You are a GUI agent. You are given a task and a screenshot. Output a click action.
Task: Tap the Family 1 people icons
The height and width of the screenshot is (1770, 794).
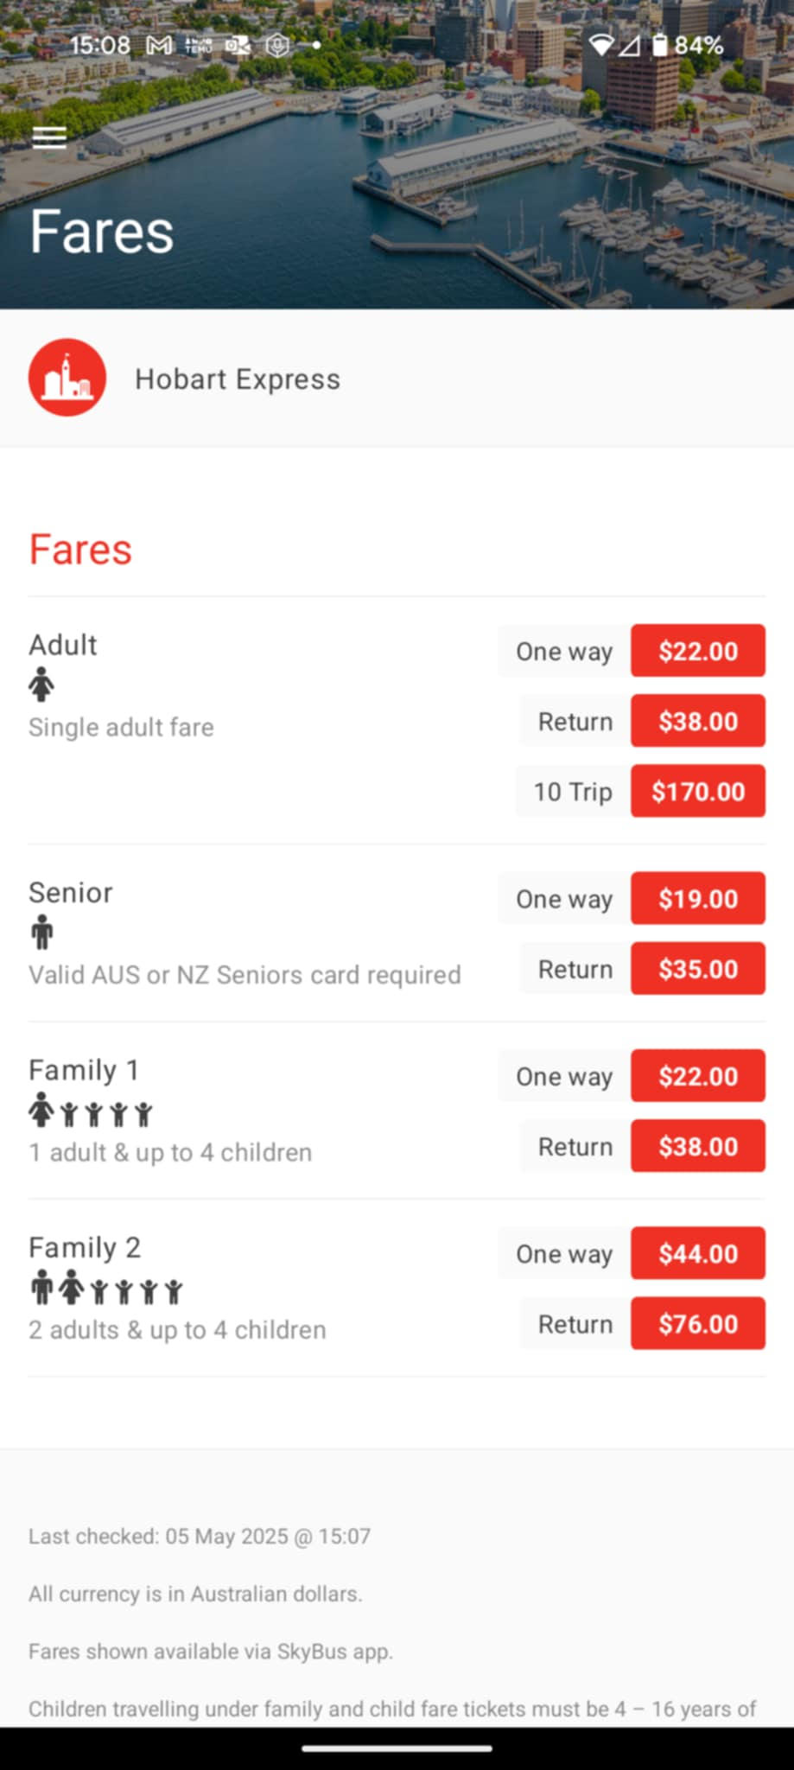click(91, 1111)
